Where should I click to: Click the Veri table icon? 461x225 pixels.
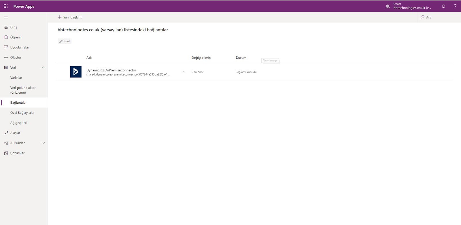click(x=6, y=67)
